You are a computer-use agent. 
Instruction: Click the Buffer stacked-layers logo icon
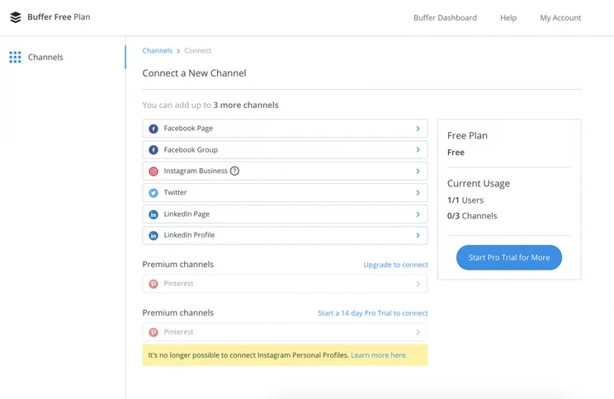tap(16, 17)
